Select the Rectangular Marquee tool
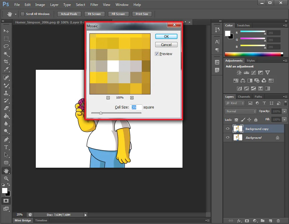Viewport: 289px width, 224px height. pyautogui.click(x=6, y=38)
